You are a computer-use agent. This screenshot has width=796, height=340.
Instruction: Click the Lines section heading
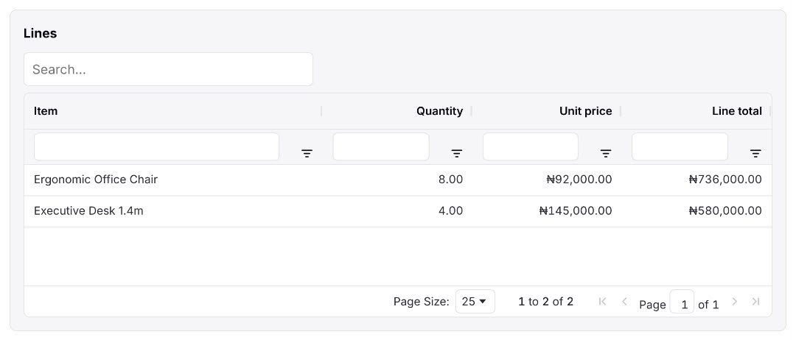point(40,33)
